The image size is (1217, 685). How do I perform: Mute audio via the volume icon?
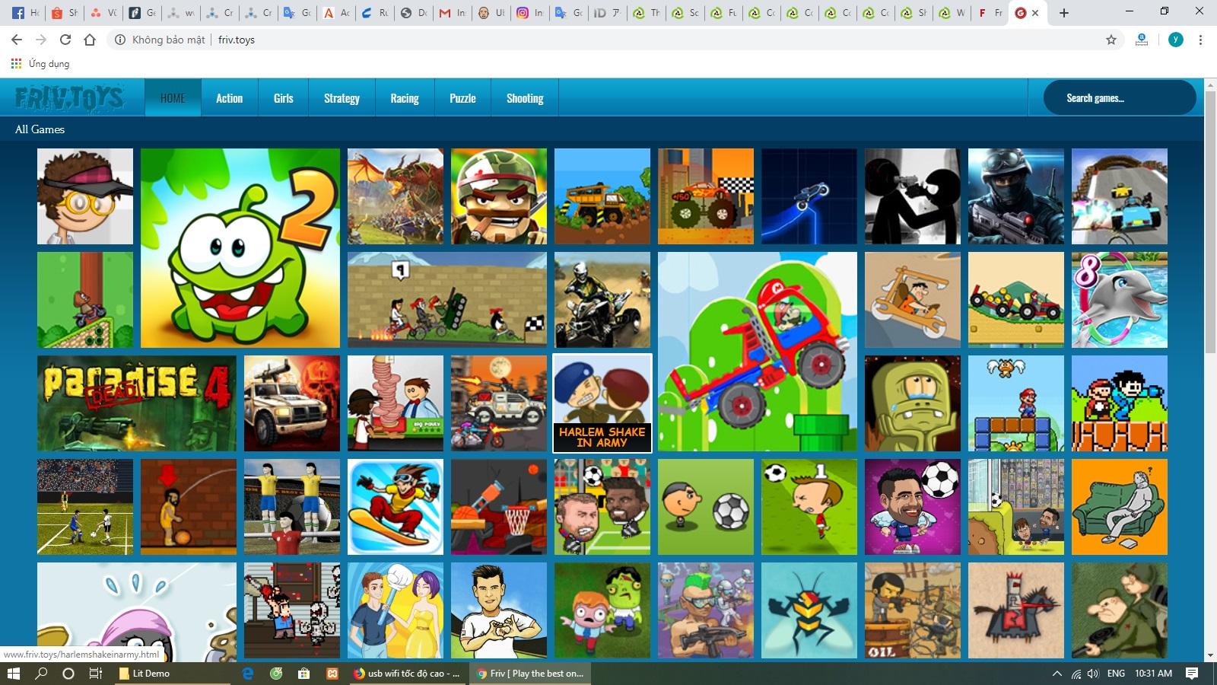[x=1093, y=673]
